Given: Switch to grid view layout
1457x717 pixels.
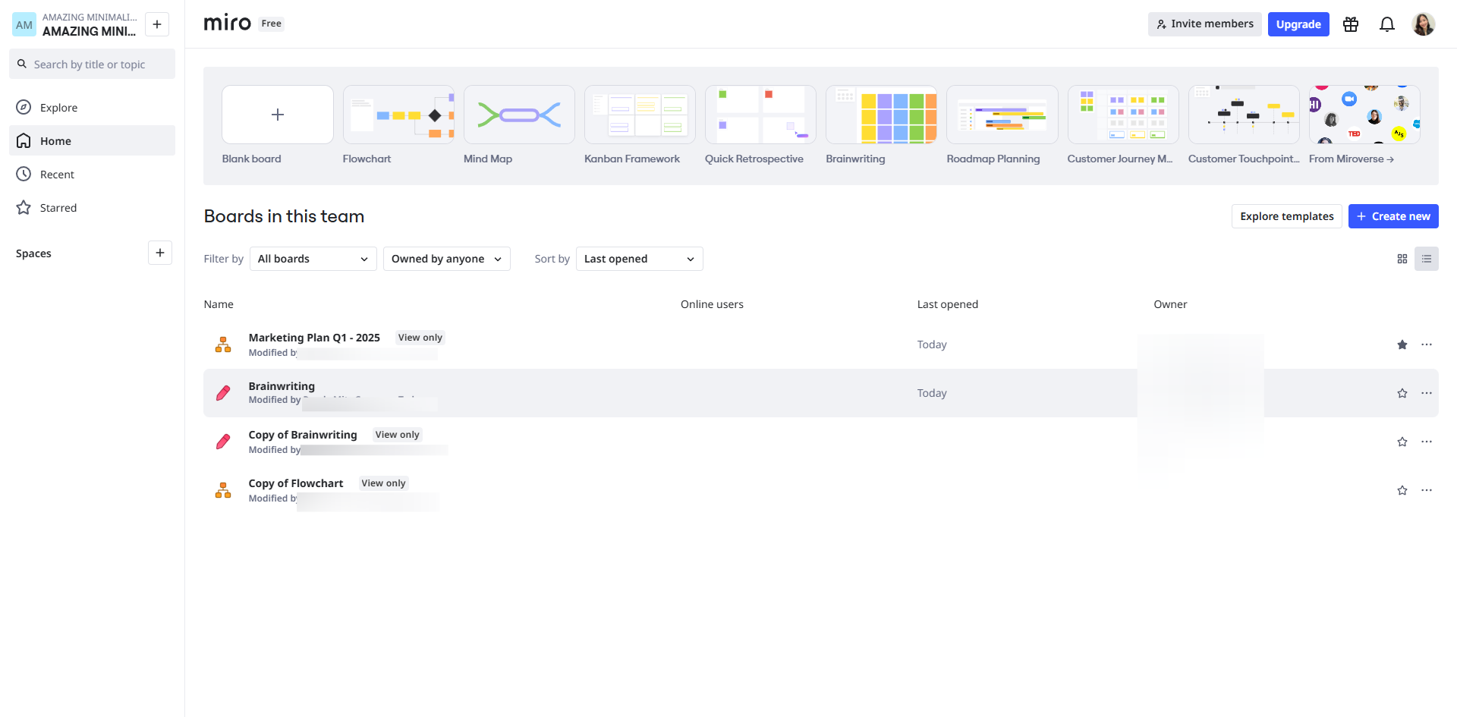Looking at the screenshot, I should click(1402, 259).
